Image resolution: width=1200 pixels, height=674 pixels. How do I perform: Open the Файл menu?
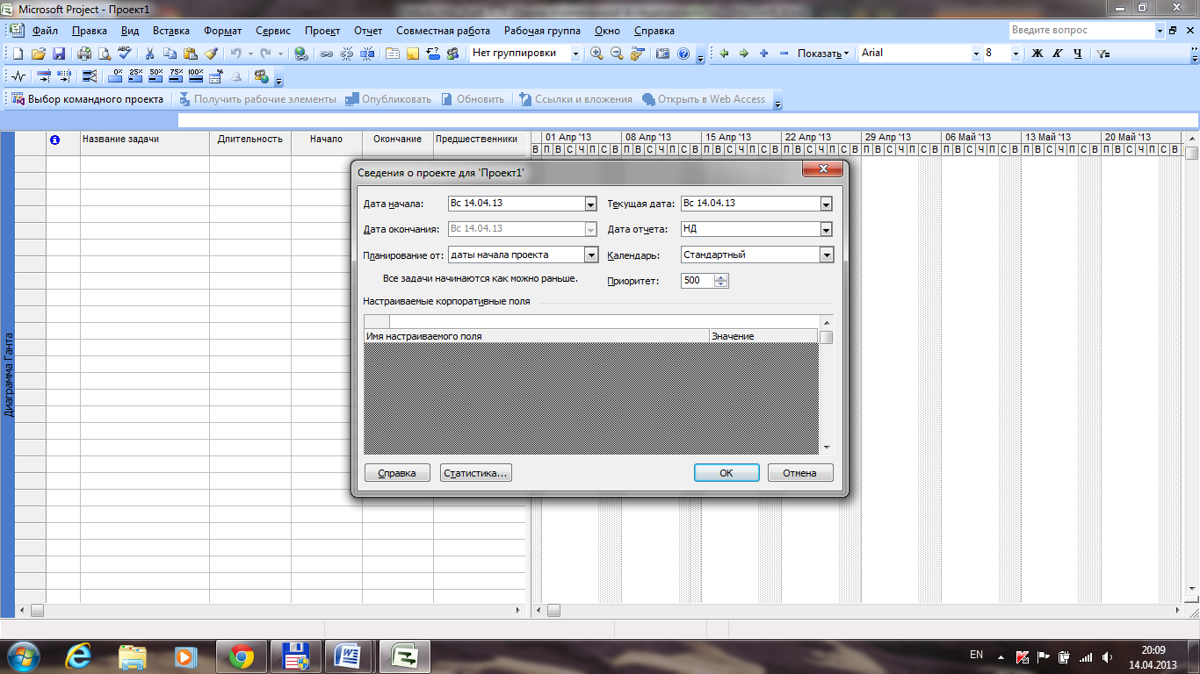point(45,31)
